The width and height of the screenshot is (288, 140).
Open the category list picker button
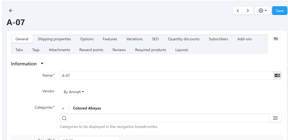(x=275, y=118)
